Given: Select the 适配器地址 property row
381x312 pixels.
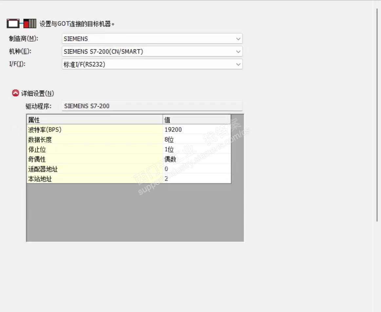Looking at the screenshot, I should [129, 169].
